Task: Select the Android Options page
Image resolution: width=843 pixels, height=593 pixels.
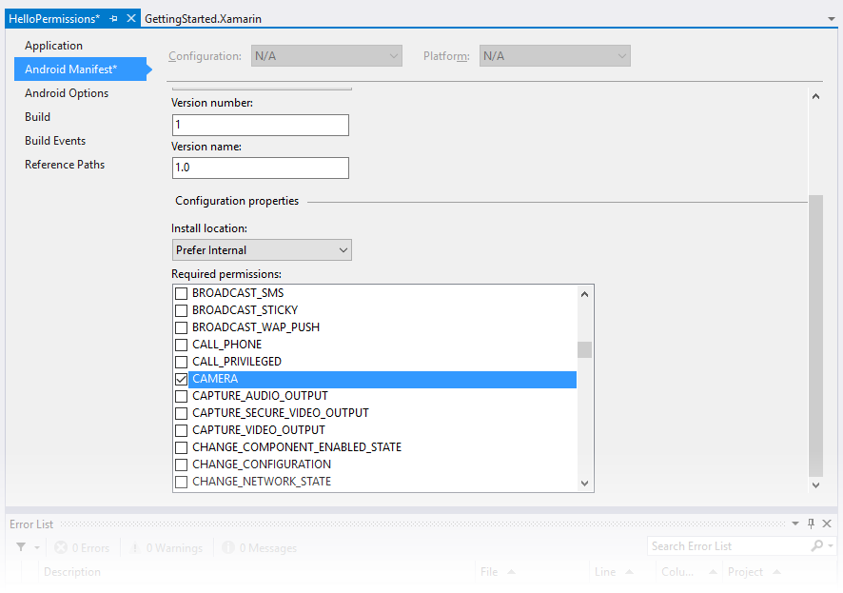Action: 67,93
